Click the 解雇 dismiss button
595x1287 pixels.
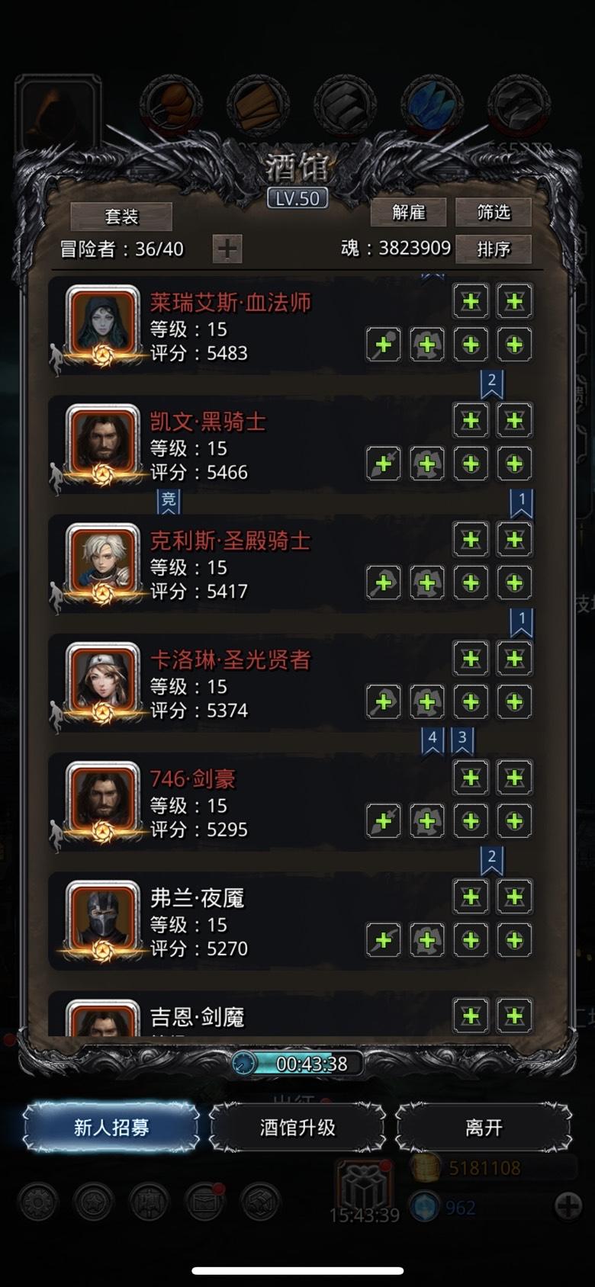coord(408,212)
